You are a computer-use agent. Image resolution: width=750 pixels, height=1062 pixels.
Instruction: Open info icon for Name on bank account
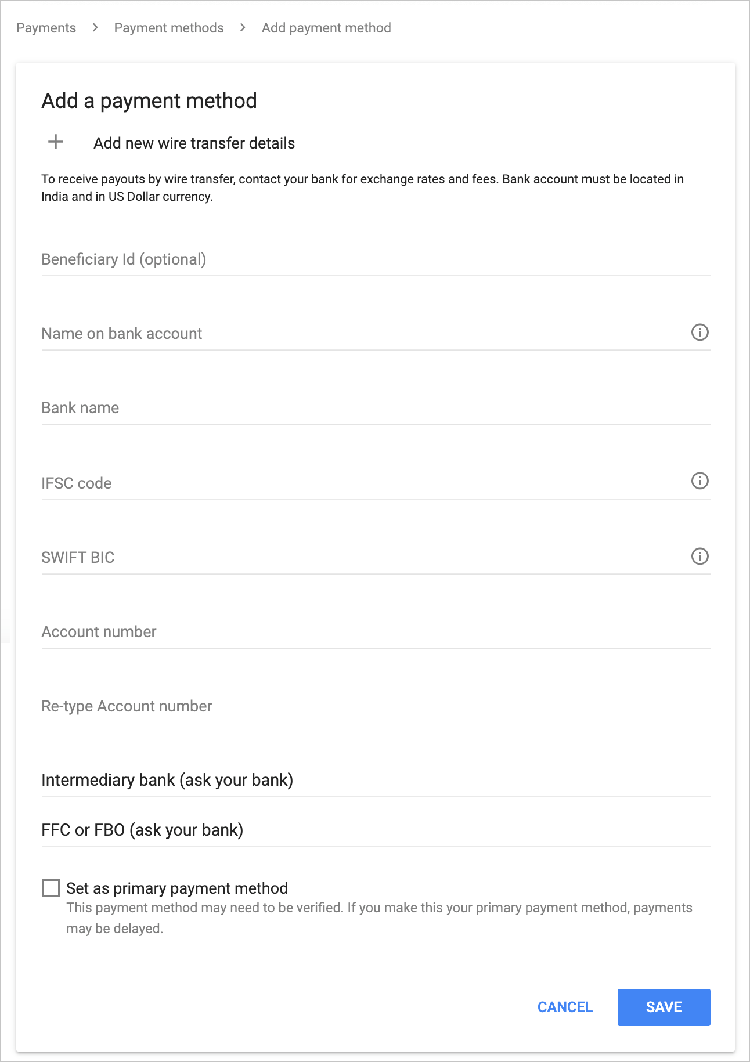[699, 333]
